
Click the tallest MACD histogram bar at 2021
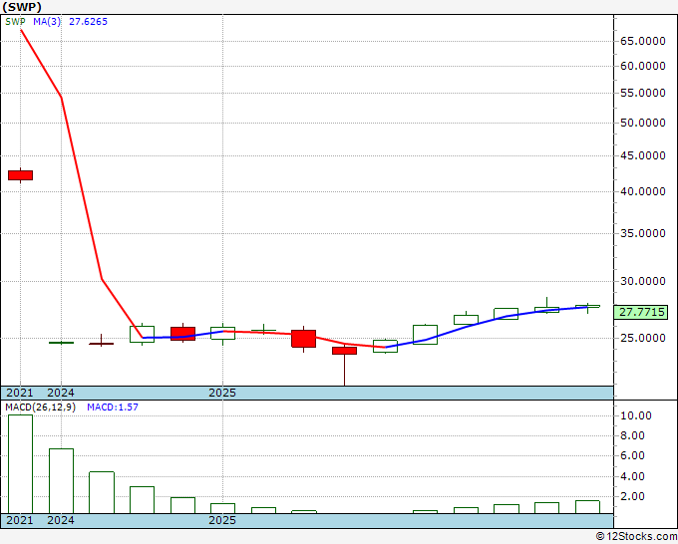[x=20, y=464]
